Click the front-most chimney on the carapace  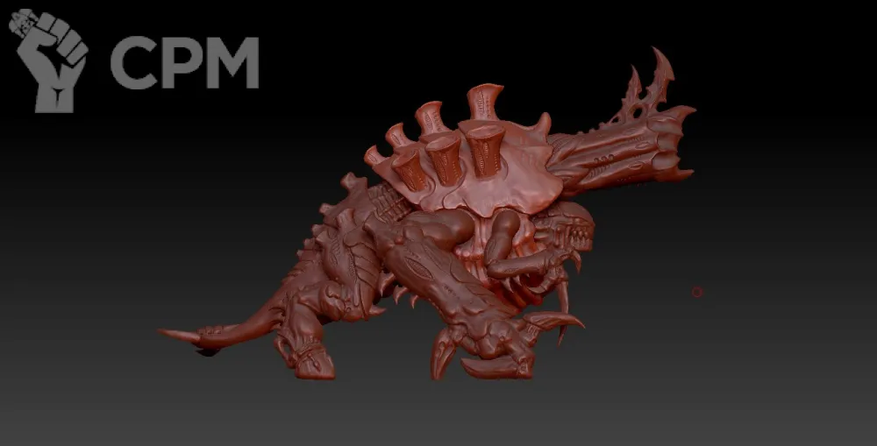pyautogui.click(x=485, y=149)
